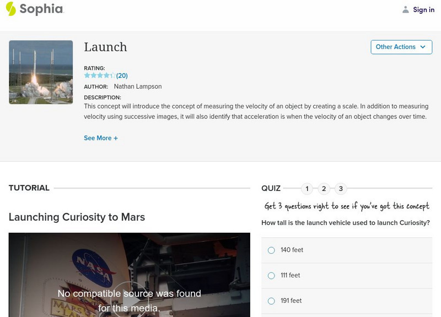
Task: Click the video play button
Action: pos(129,300)
